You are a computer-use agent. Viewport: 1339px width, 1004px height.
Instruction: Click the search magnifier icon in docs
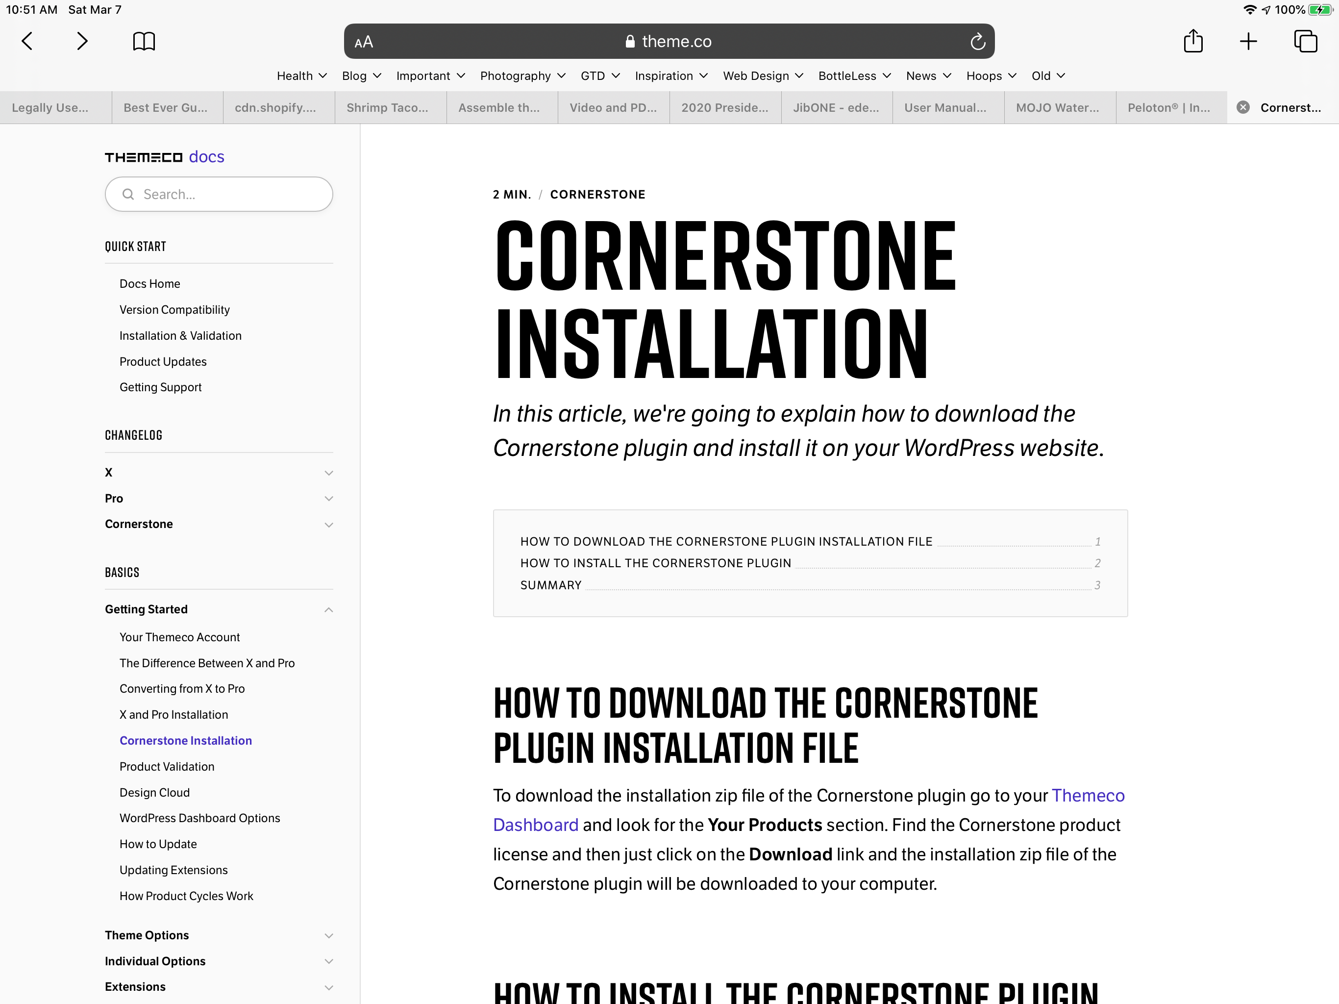coord(128,194)
